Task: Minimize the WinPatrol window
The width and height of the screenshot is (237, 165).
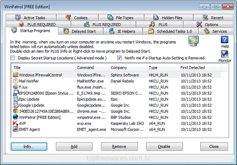Action: [204, 7]
